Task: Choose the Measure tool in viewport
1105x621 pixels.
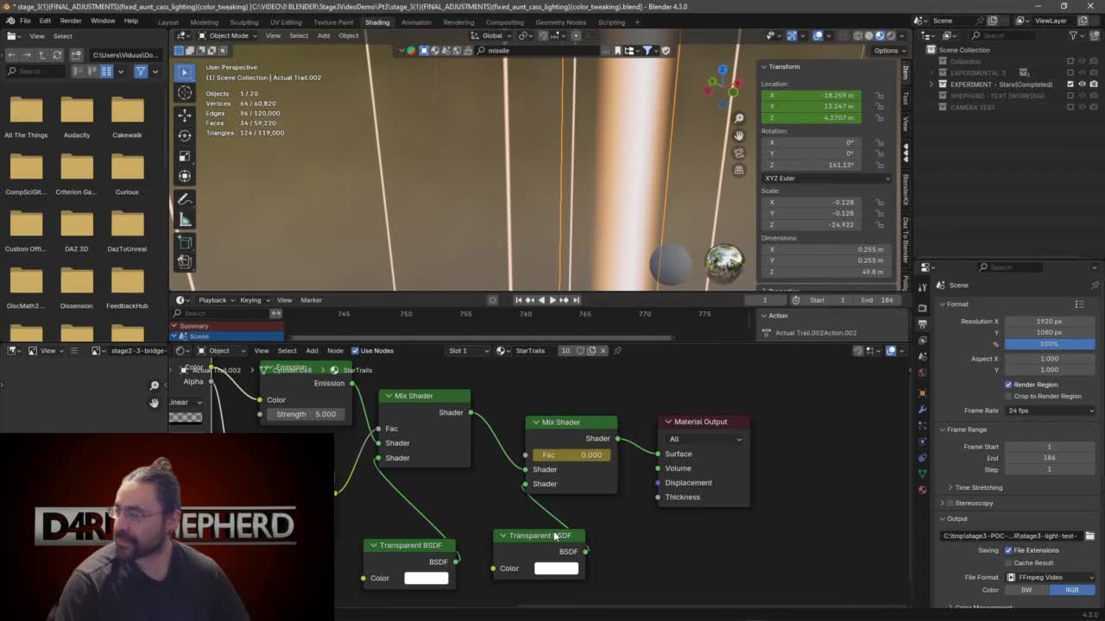Action: click(185, 220)
